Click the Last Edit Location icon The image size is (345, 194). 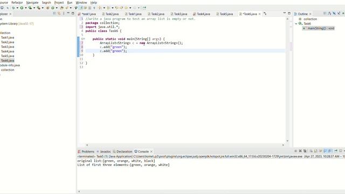click(x=116, y=8)
